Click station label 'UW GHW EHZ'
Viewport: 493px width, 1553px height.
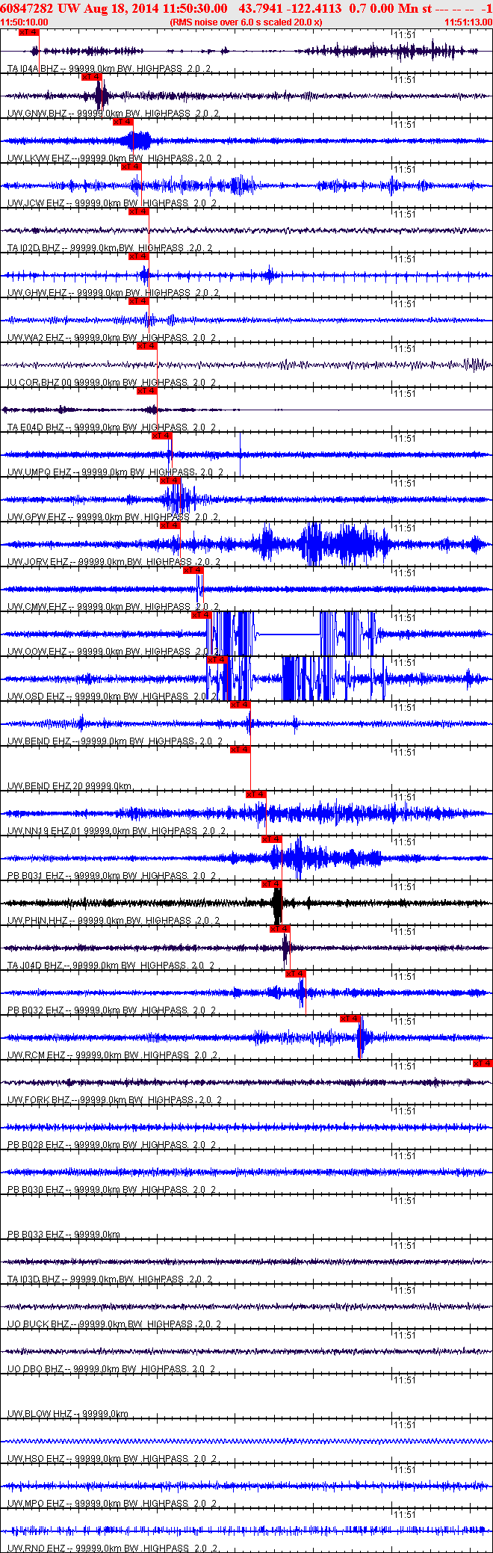point(37,293)
